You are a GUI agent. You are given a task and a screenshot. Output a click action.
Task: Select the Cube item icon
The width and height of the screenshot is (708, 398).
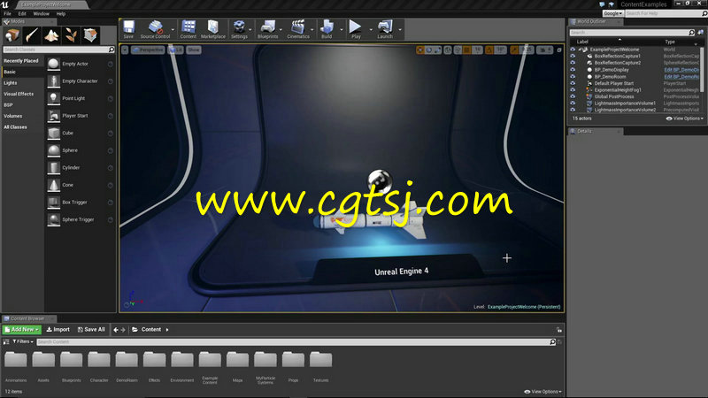54,134
